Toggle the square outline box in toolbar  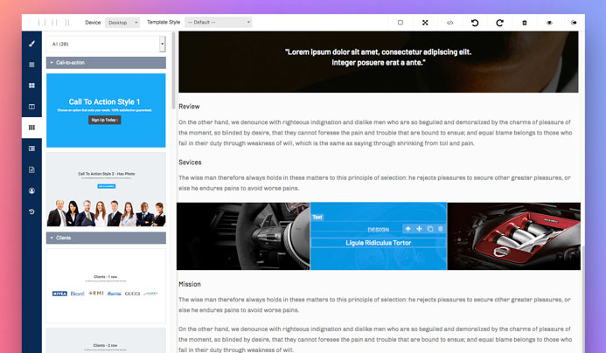(401, 23)
